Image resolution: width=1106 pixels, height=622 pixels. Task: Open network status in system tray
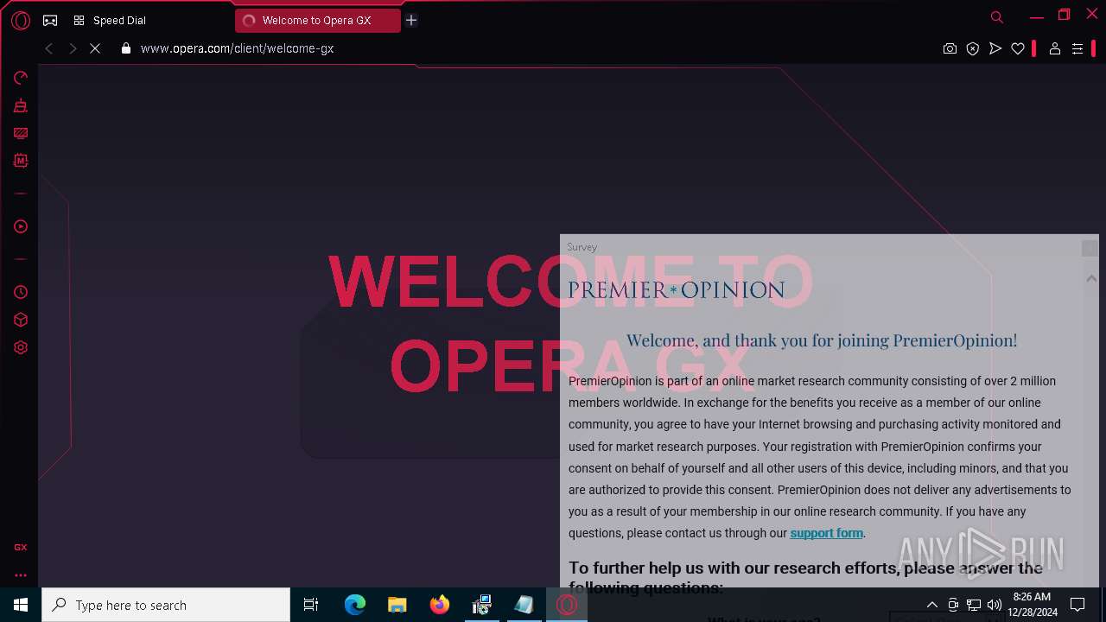974,605
